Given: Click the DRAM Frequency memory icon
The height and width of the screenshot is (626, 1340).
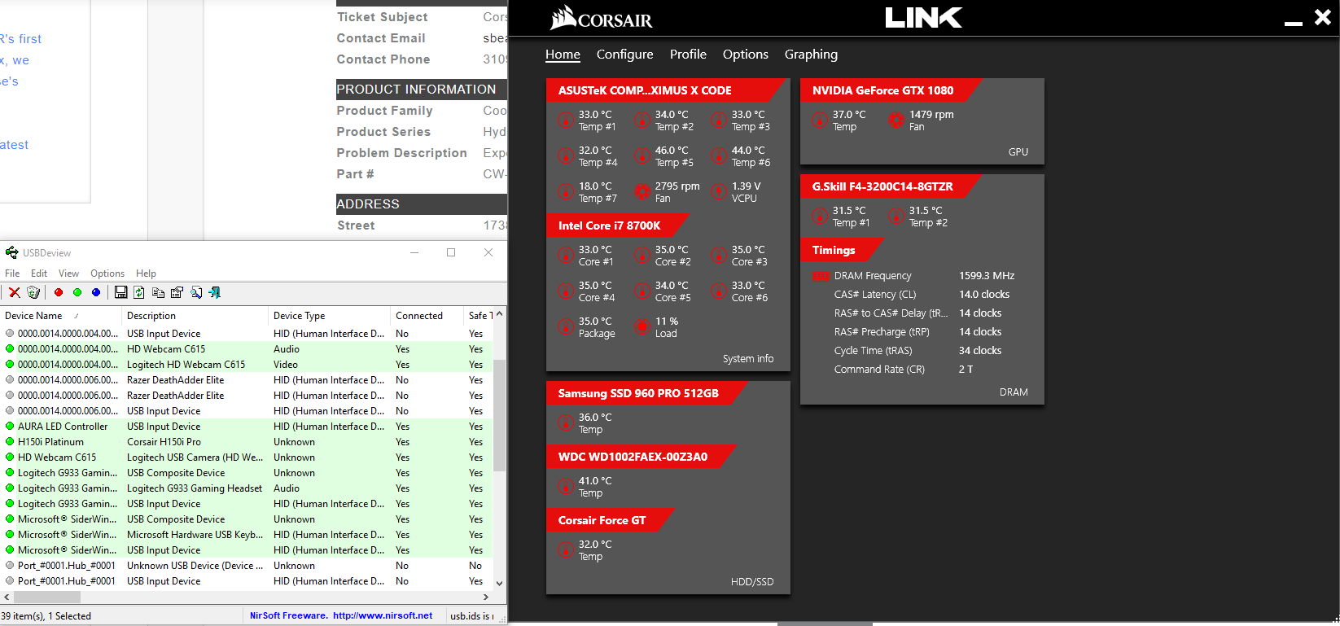Looking at the screenshot, I should pyautogui.click(x=821, y=276).
